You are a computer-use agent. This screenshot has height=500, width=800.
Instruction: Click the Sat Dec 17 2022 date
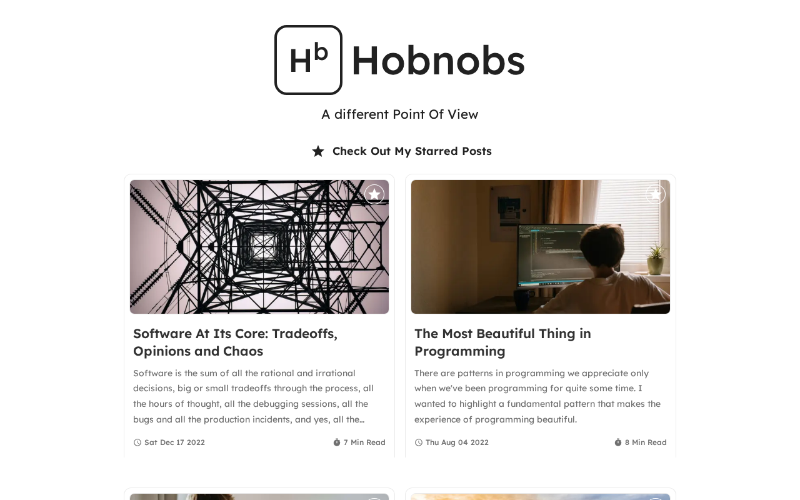(174, 442)
